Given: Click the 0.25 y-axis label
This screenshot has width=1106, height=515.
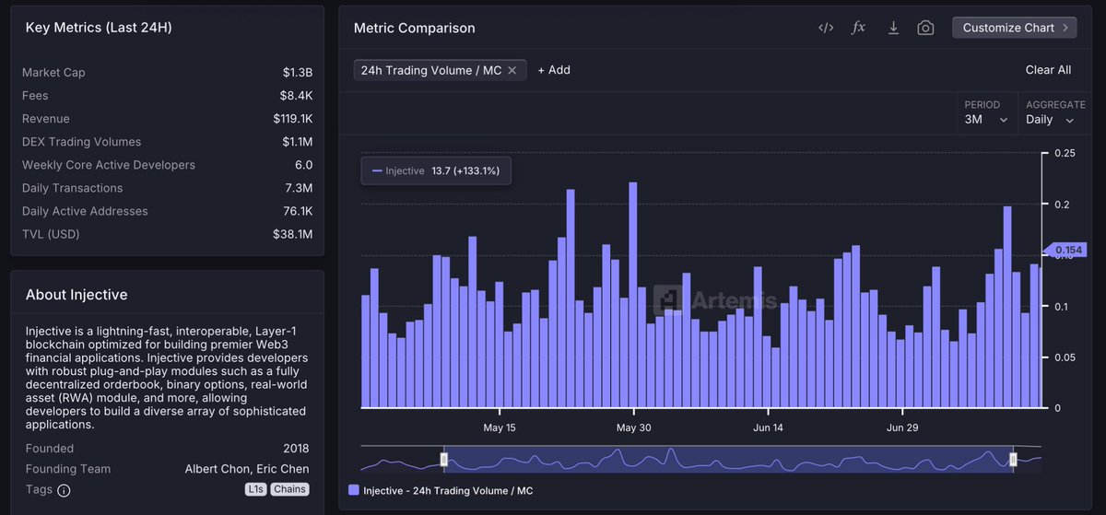Looking at the screenshot, I should coord(1065,153).
